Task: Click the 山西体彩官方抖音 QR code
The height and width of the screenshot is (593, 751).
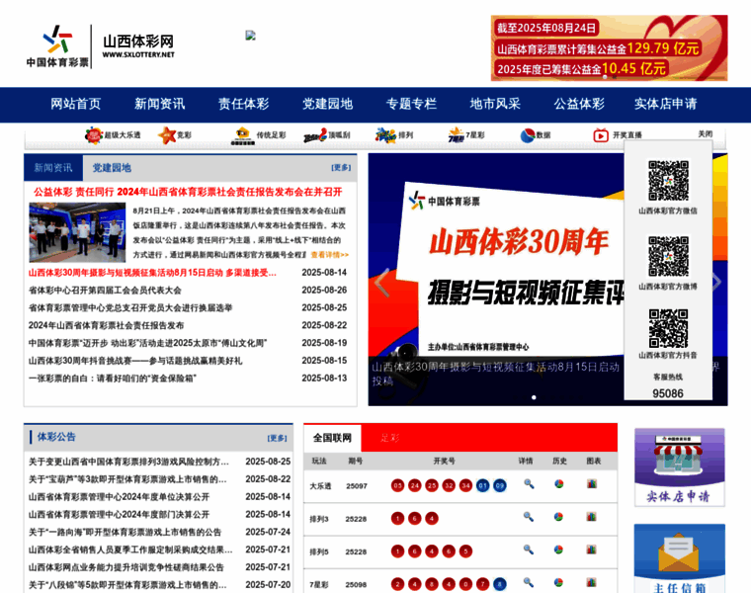Action: (668, 328)
